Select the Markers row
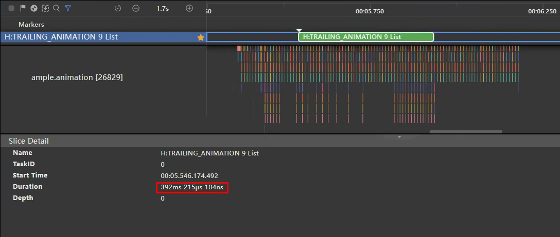Viewport: 560px width, 237px height. [x=31, y=24]
